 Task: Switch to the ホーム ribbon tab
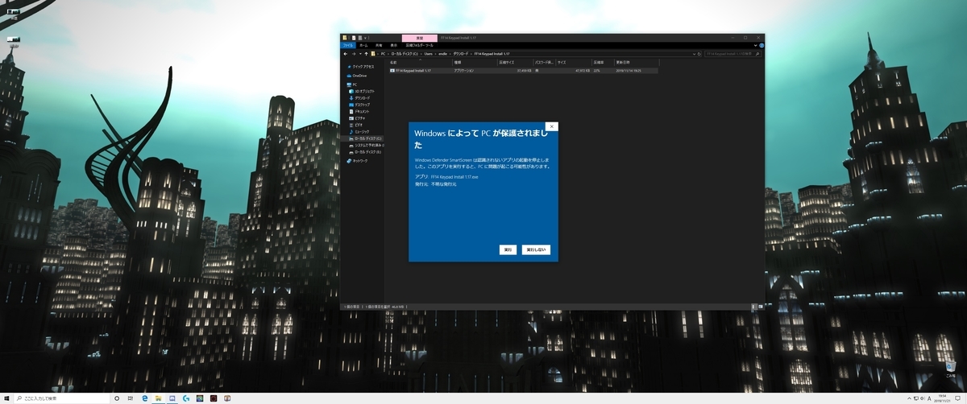tap(363, 45)
